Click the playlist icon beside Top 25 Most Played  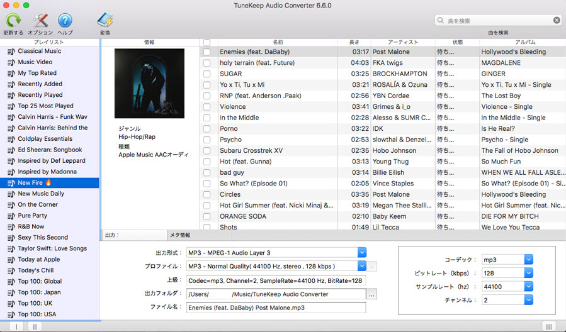(11, 106)
